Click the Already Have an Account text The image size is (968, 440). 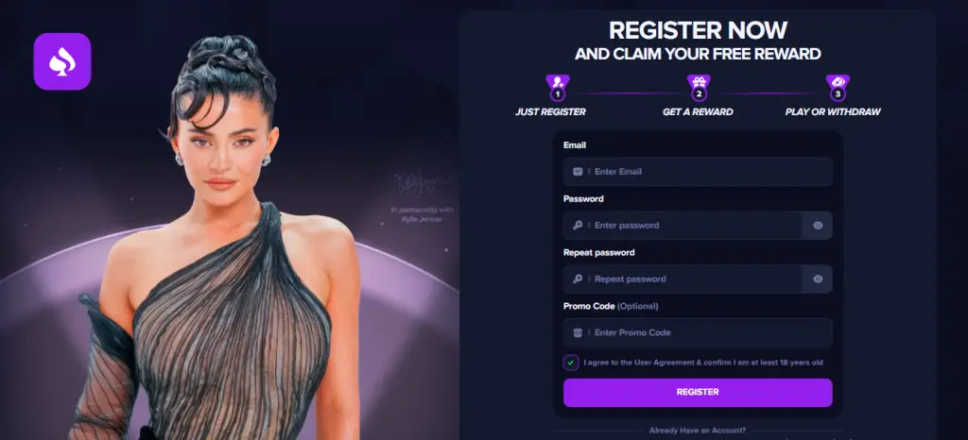pyautogui.click(x=698, y=431)
